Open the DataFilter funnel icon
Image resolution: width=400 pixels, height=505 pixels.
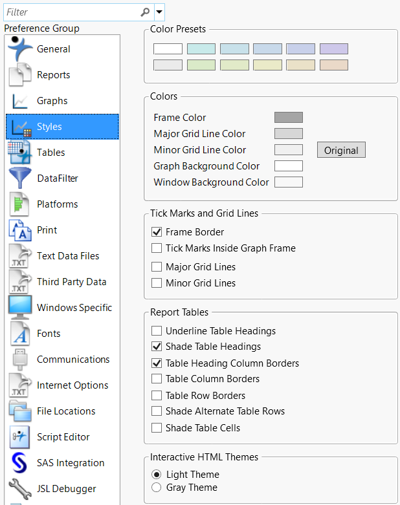coord(20,178)
